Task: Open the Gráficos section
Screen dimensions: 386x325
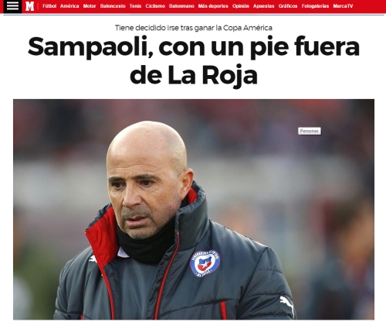Action: click(288, 6)
